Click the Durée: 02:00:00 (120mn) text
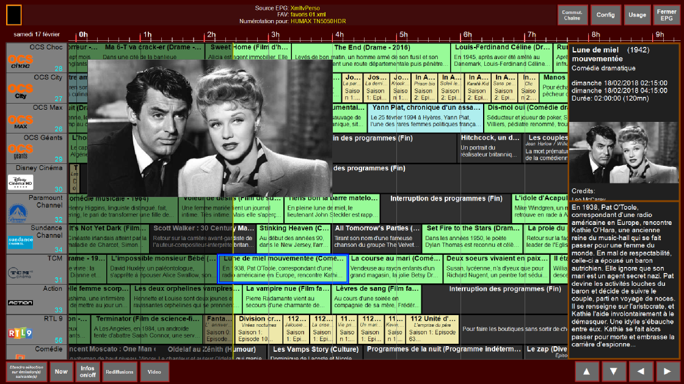 pos(610,98)
